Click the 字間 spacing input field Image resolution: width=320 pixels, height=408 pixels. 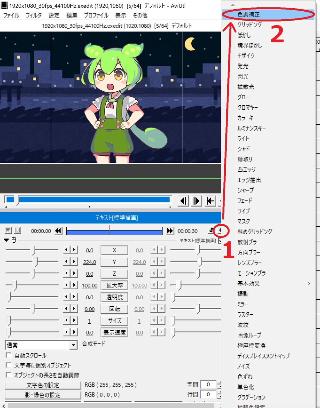coord(208,384)
